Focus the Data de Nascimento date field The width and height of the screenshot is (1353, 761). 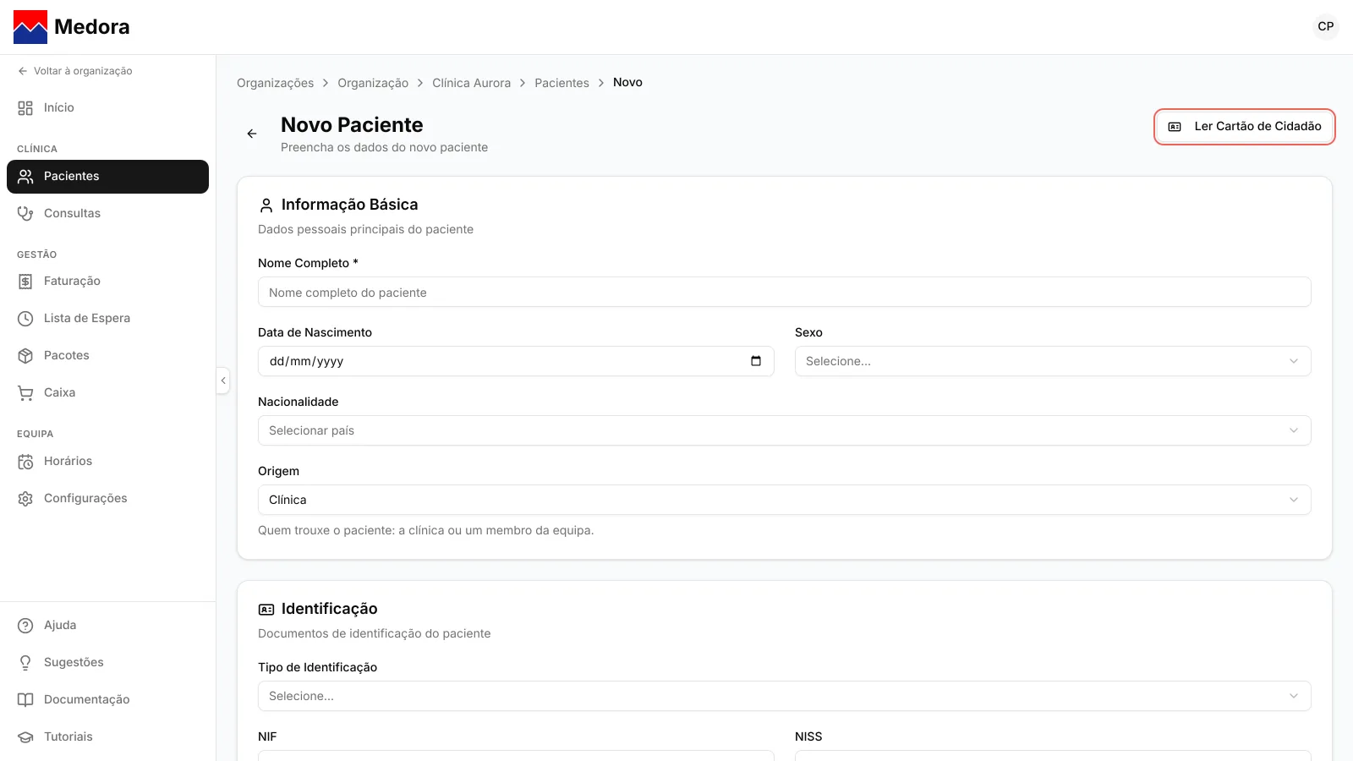tap(516, 361)
